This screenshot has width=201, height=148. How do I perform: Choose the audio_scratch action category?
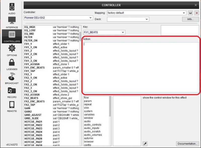point(96,131)
